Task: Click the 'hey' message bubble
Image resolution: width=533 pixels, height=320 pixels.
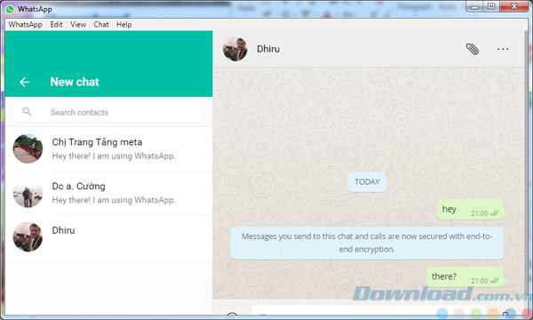Action: 472,210
